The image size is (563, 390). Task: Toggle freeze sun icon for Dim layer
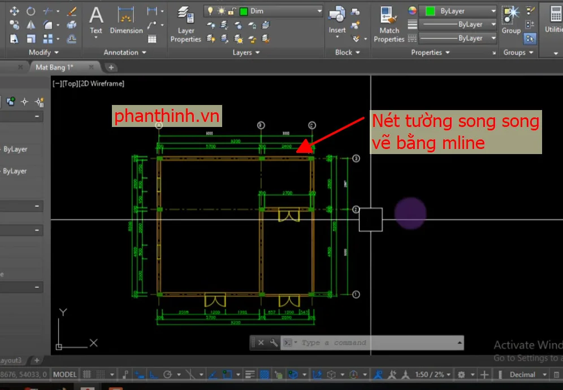(221, 11)
